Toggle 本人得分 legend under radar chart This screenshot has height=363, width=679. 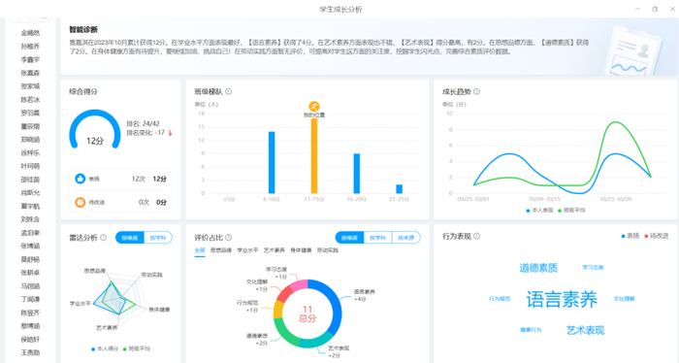[x=105, y=348]
